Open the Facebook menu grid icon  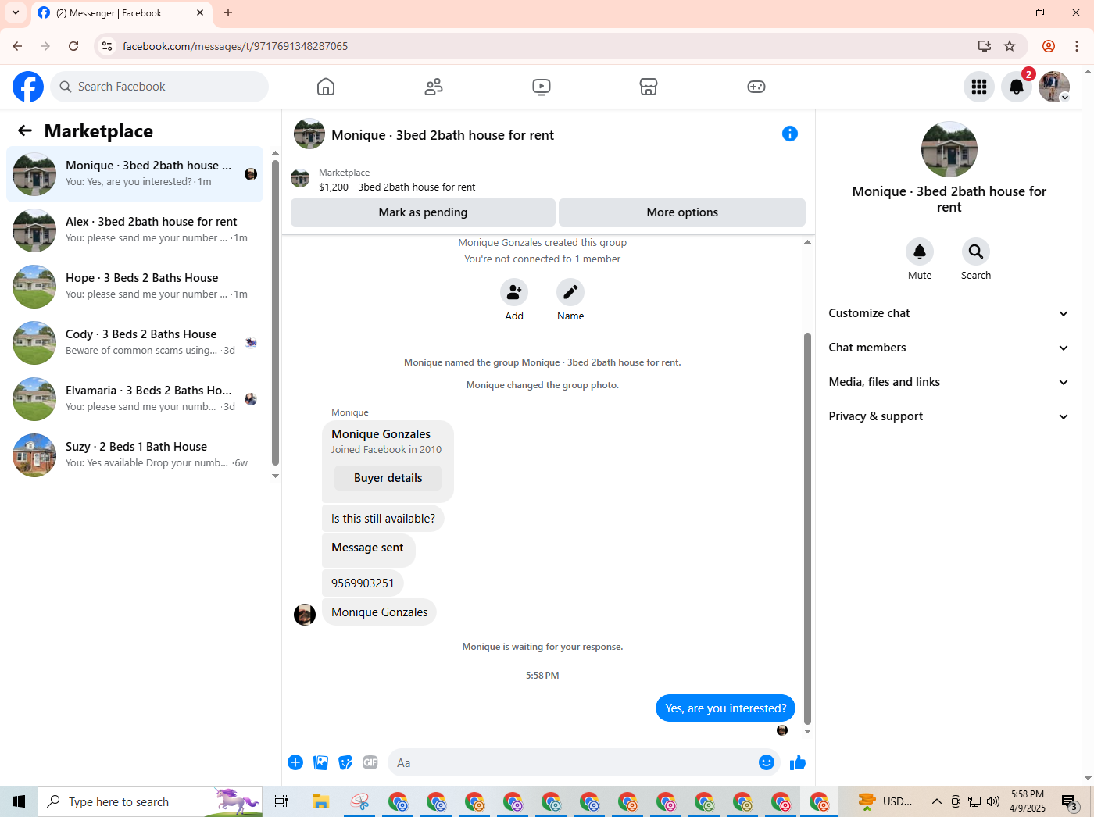coord(979,87)
